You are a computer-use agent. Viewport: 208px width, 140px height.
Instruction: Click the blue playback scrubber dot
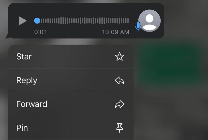pyautogui.click(x=37, y=21)
